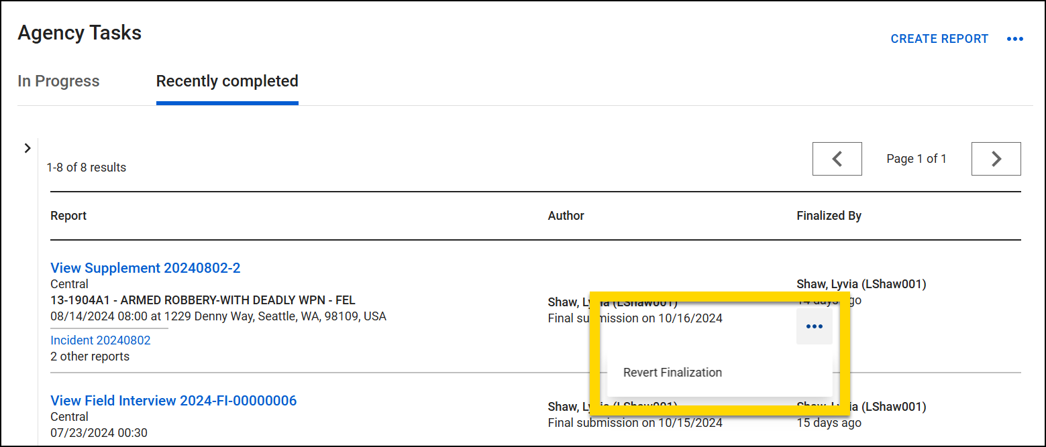Click the Author column header
The width and height of the screenshot is (1046, 447).
click(566, 215)
